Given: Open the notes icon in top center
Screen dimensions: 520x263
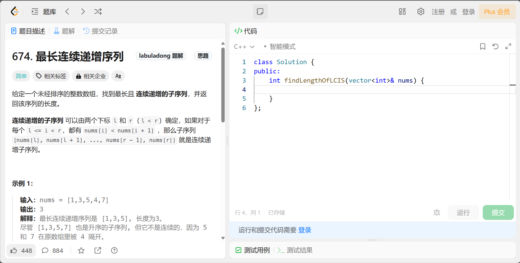Looking at the screenshot, I should pos(260,11).
